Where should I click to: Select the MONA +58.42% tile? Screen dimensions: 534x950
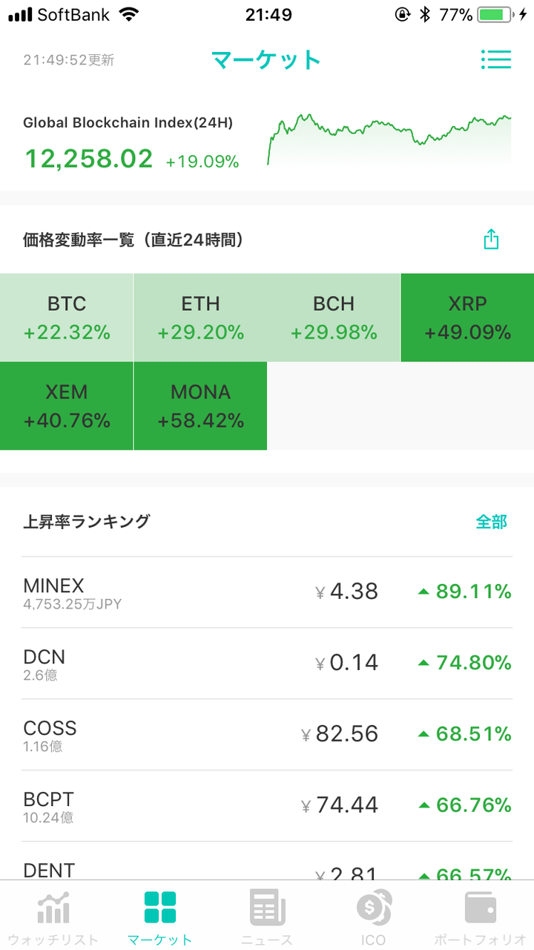(200, 406)
